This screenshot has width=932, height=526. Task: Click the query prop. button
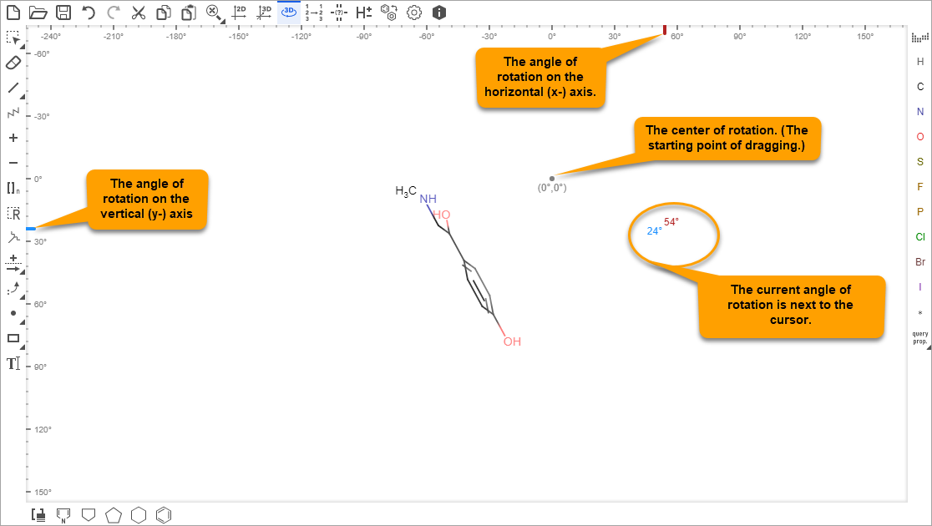coord(919,338)
